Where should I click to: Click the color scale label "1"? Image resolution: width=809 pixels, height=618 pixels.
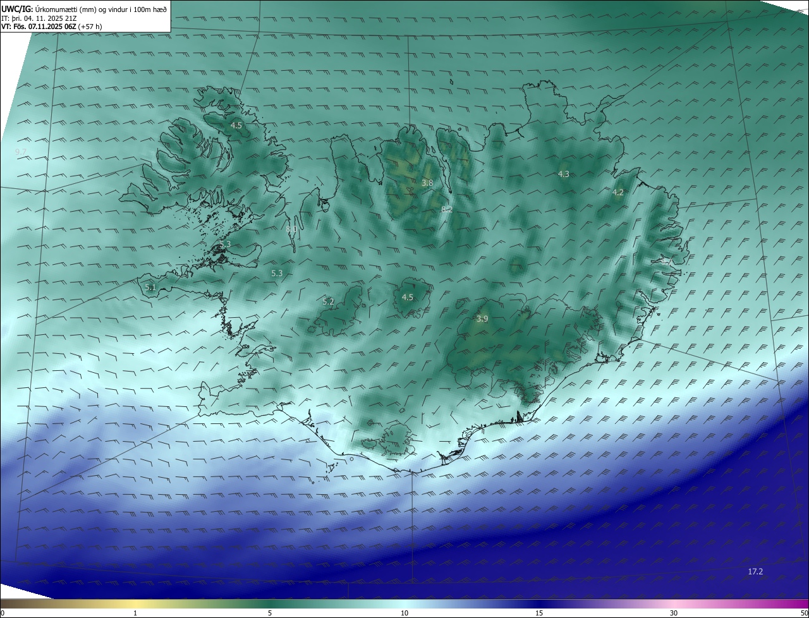[x=135, y=613]
